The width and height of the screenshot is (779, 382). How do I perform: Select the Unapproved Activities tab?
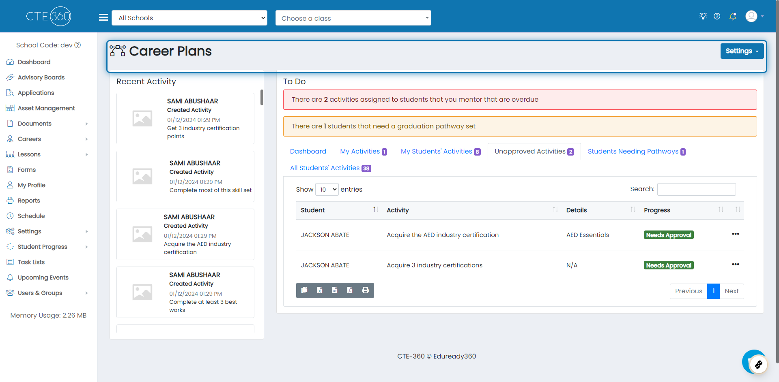(534, 151)
